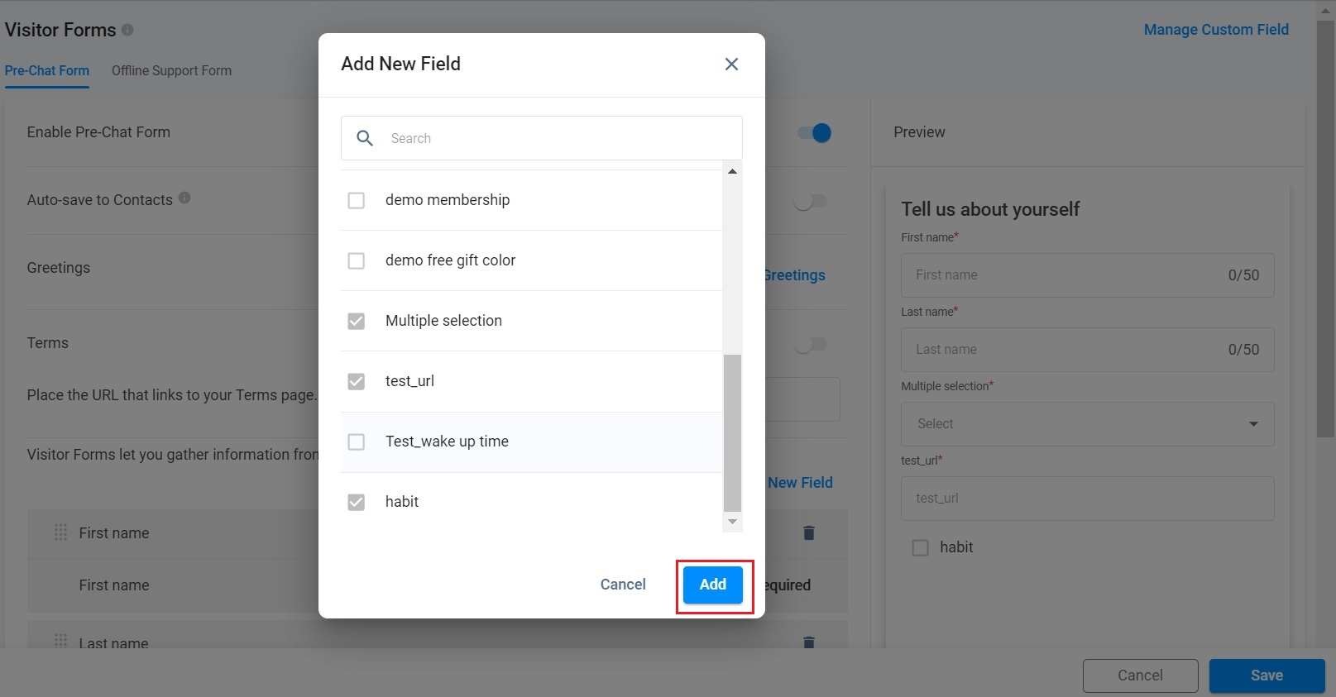Viewport: 1336px width, 697px height.
Task: Click info icon next to Auto-save to Contacts
Action: pyautogui.click(x=184, y=198)
